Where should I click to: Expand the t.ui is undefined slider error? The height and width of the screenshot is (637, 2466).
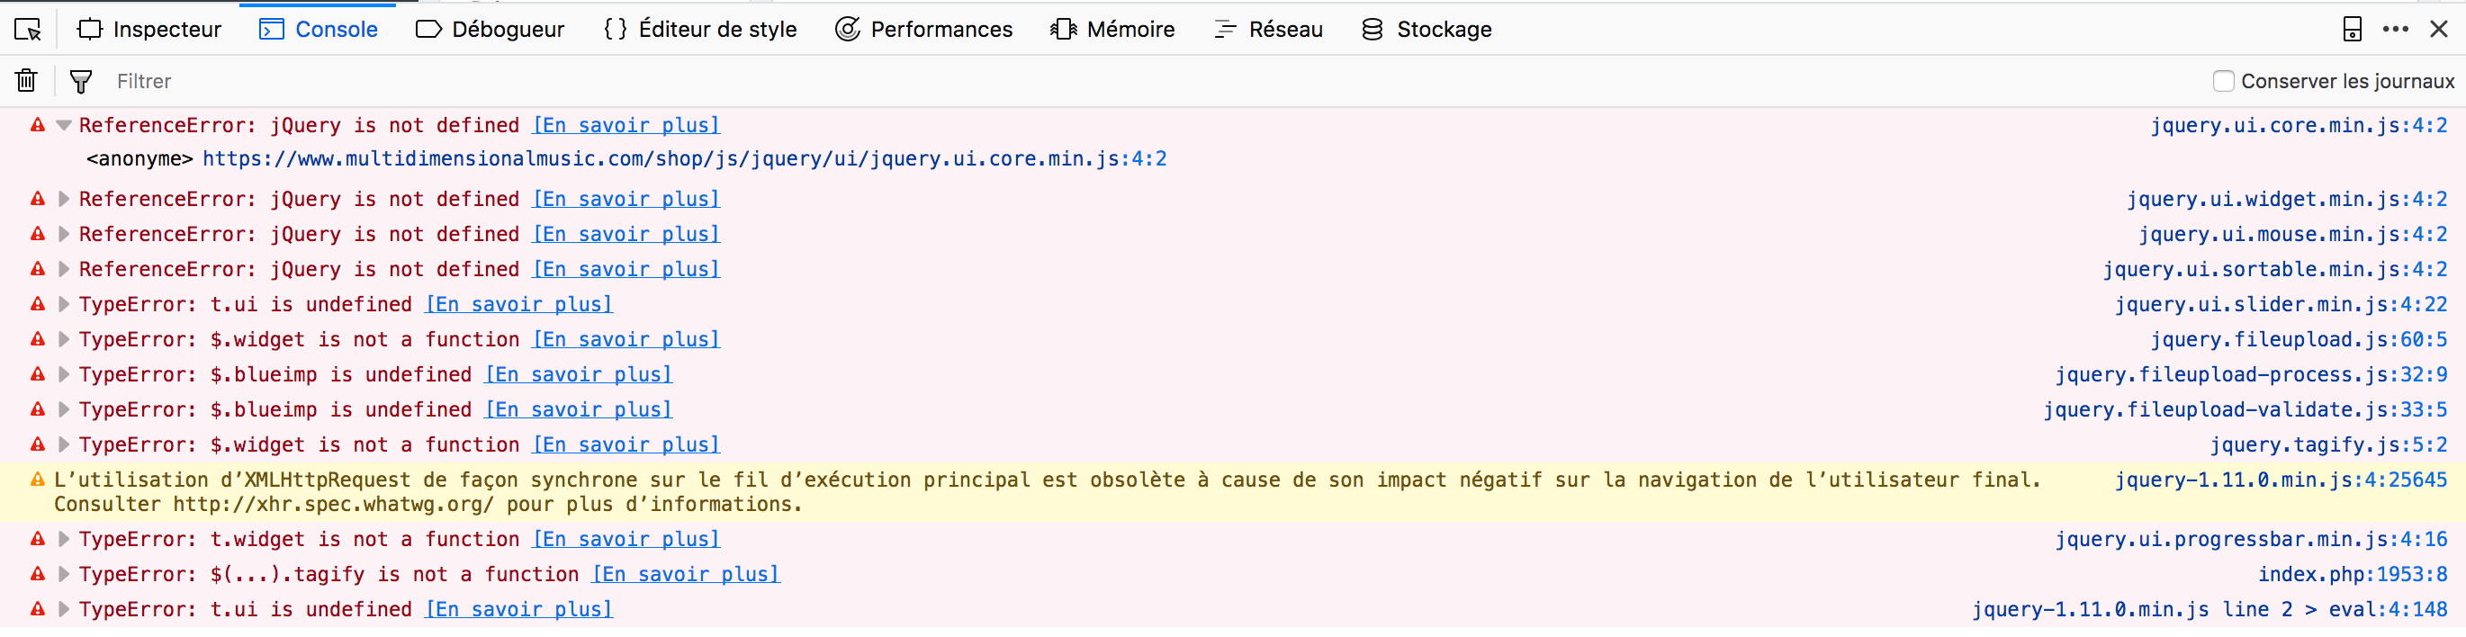(x=64, y=304)
